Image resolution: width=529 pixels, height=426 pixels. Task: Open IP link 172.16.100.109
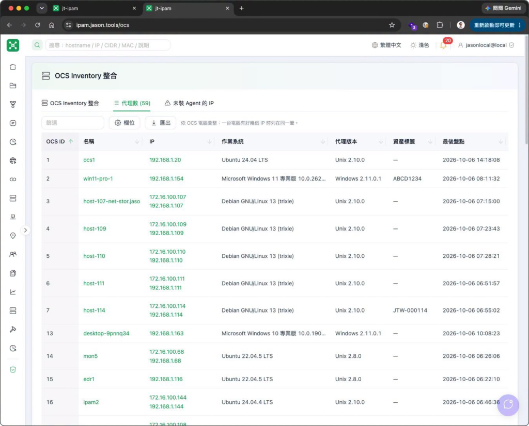(168, 224)
